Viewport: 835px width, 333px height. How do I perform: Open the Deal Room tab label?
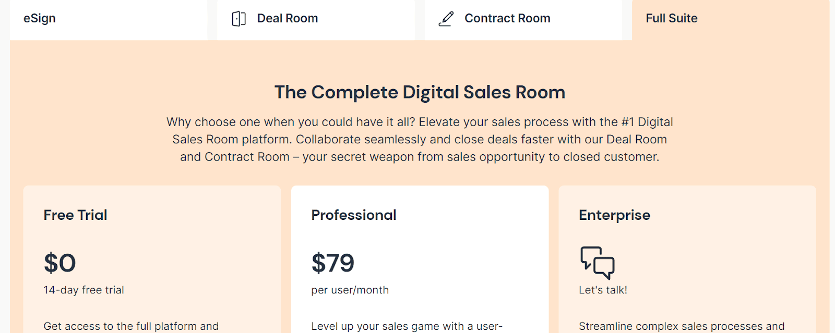click(288, 18)
